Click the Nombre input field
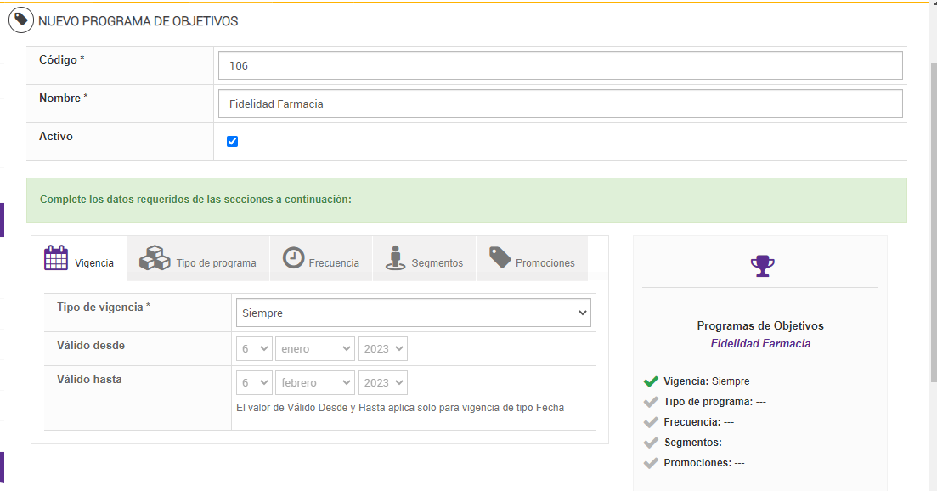Screen dimensions: 937x491 (560, 104)
